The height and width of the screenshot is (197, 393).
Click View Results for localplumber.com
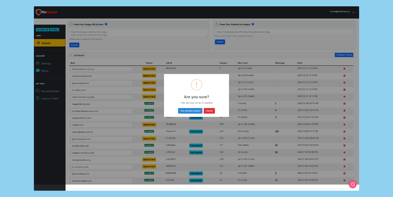click(x=196, y=145)
